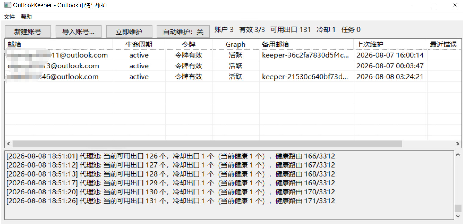Click the log line stamped 18:51:01

[x=171, y=156]
